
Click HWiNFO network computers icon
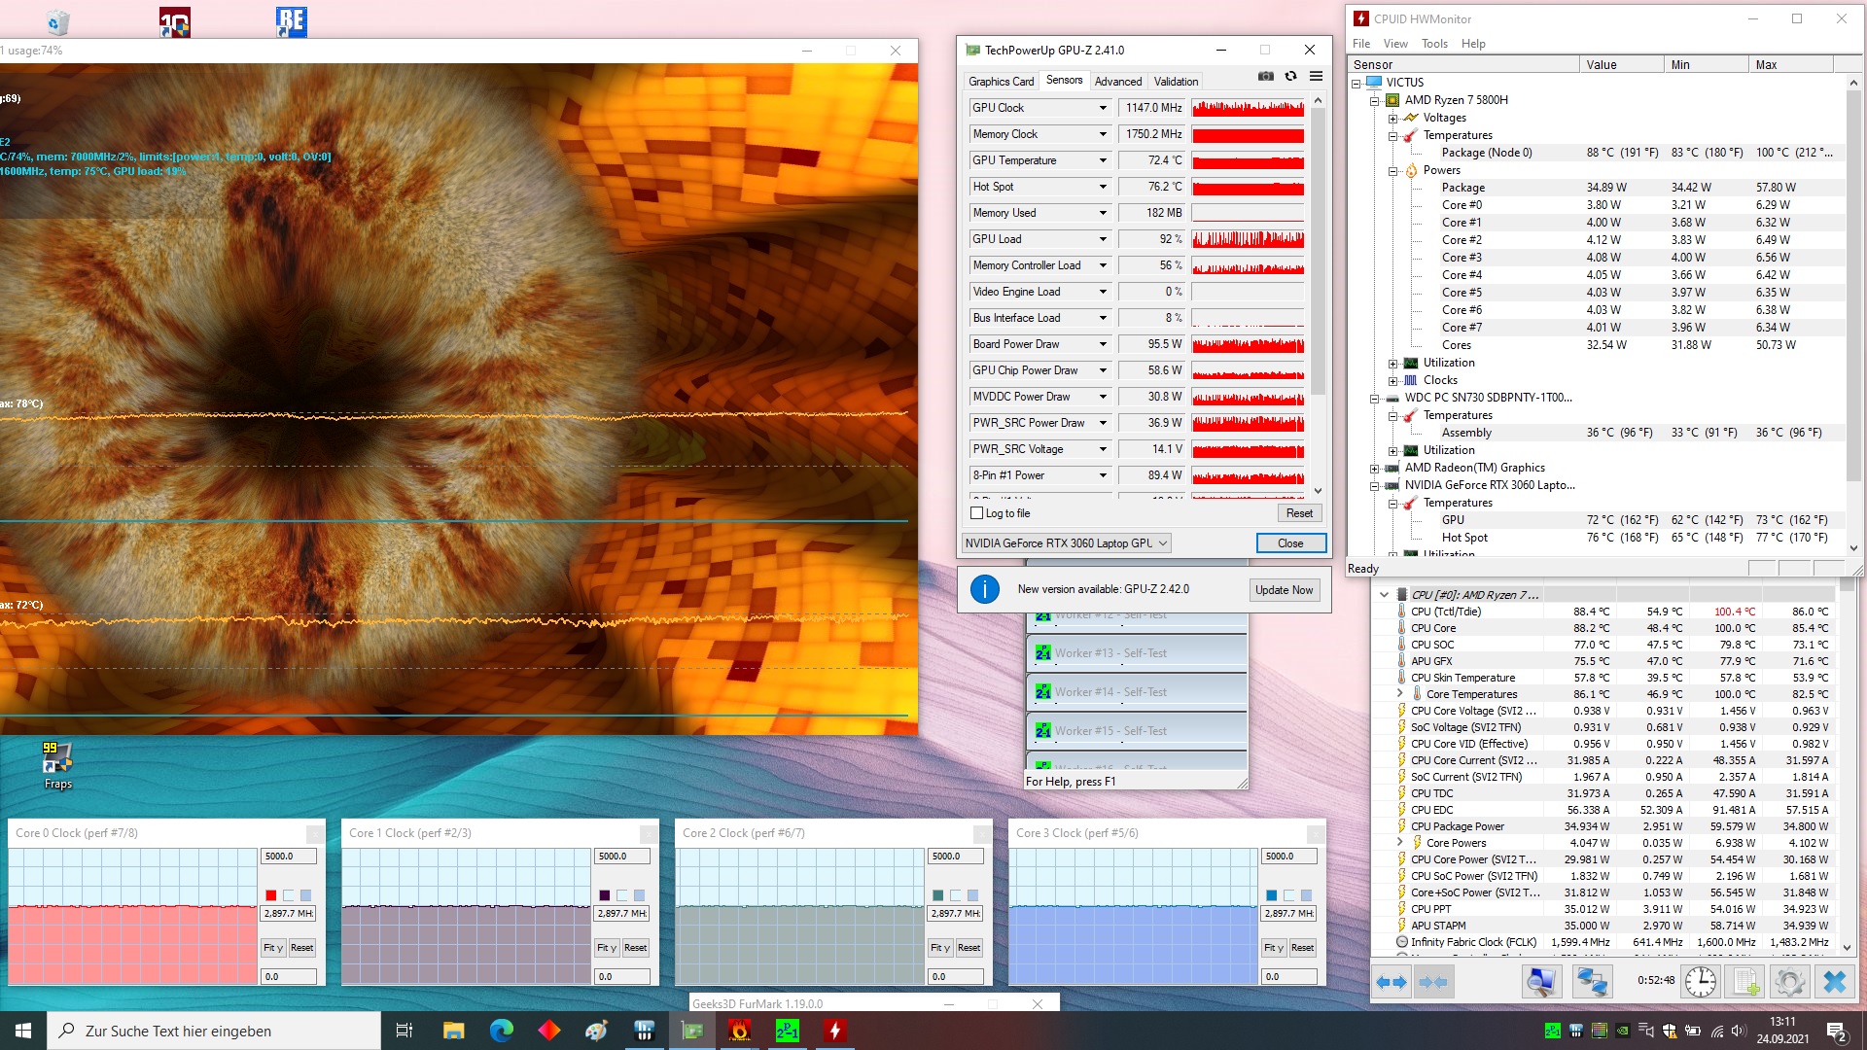click(x=1592, y=982)
